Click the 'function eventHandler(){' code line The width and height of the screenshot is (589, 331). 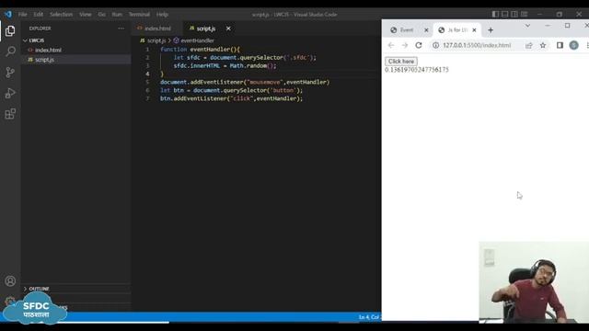200,49
